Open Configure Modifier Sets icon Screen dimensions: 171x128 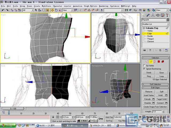pyautogui.click(x=166, y=50)
